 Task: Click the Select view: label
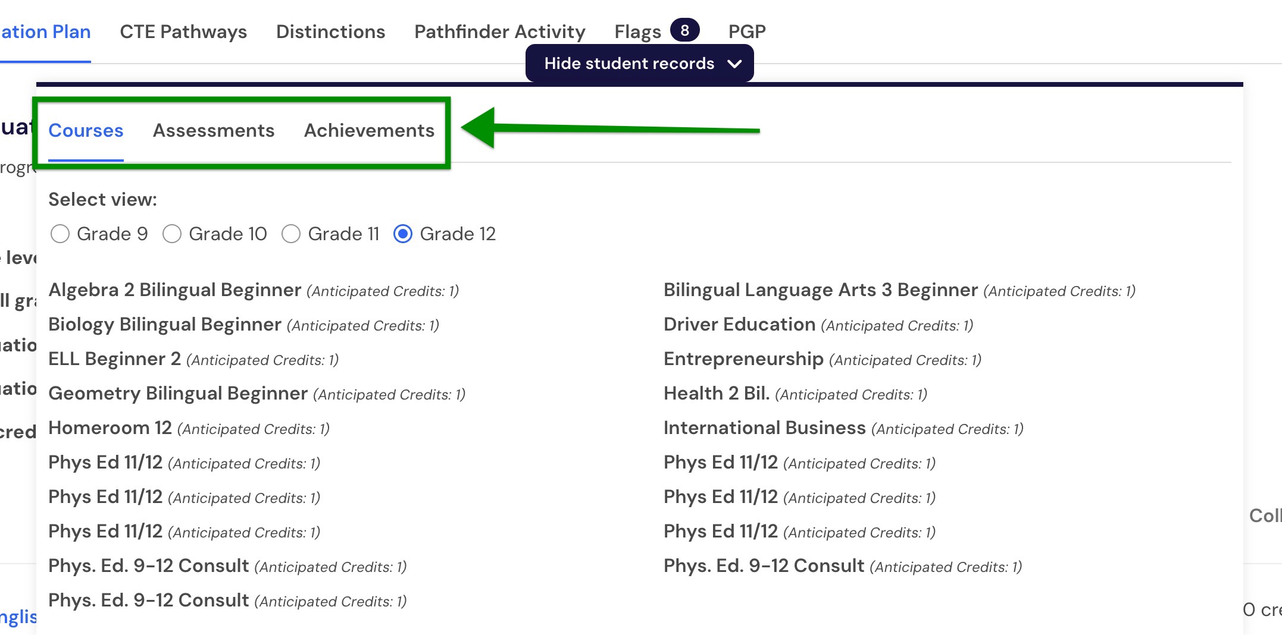103,200
